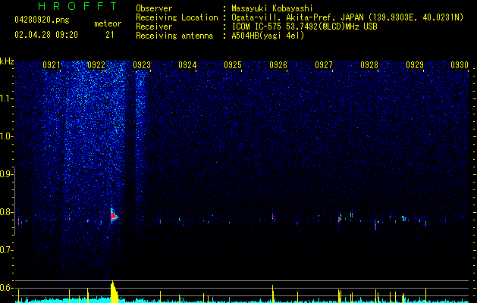Select the A504HB(yagi 4el) antenna text
This screenshot has width=477, height=303.
click(x=268, y=36)
